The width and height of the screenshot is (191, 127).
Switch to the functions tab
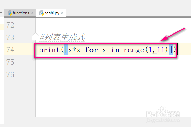pos(20,13)
